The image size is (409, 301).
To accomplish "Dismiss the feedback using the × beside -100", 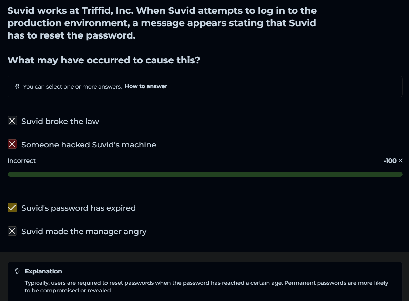I will click(400, 160).
